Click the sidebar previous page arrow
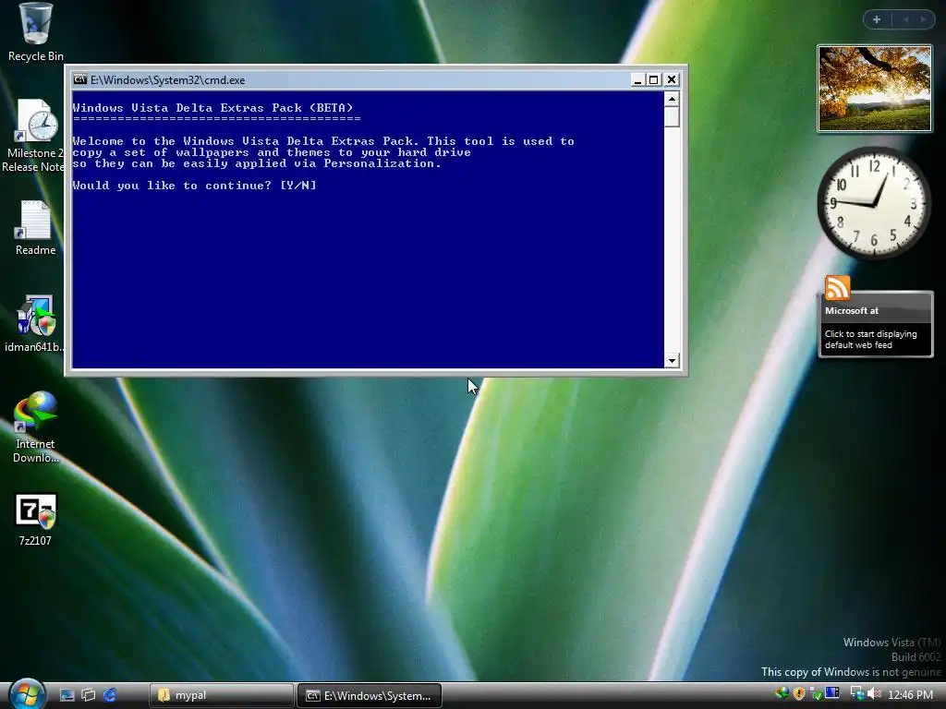Viewport: 946px width, 709px height. (905, 19)
